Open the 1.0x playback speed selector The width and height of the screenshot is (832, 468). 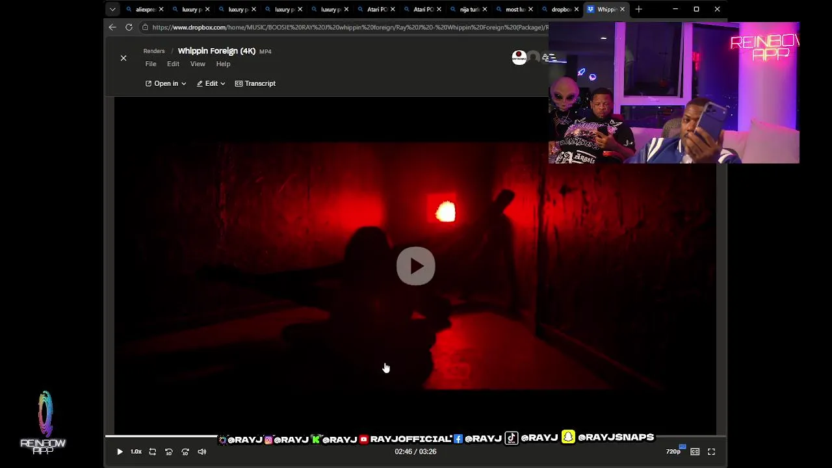click(136, 452)
